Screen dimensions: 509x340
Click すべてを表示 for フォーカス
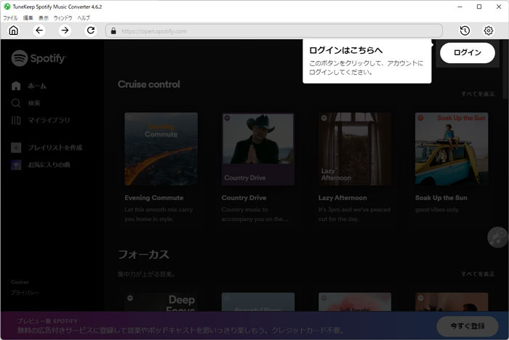tap(478, 275)
